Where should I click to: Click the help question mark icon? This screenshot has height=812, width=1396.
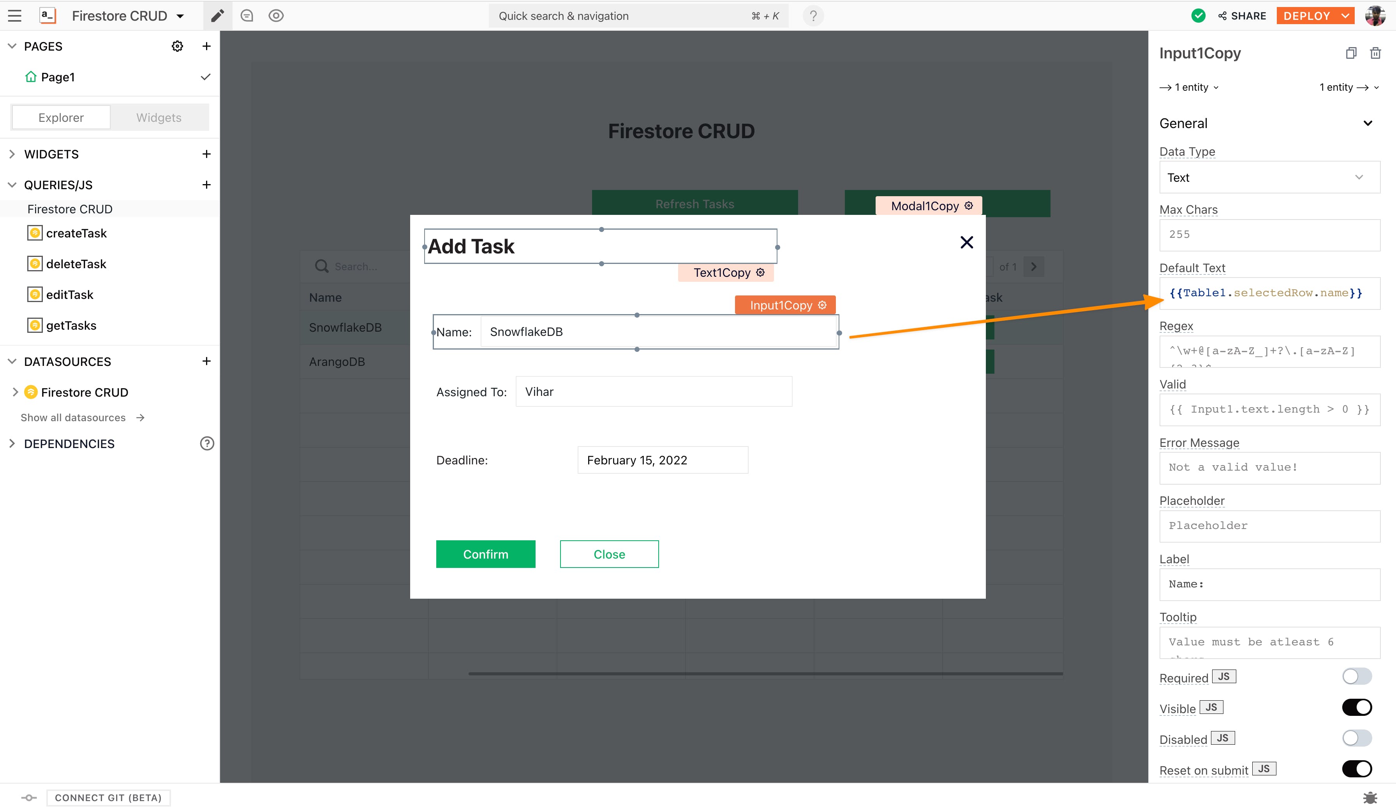[x=813, y=16]
